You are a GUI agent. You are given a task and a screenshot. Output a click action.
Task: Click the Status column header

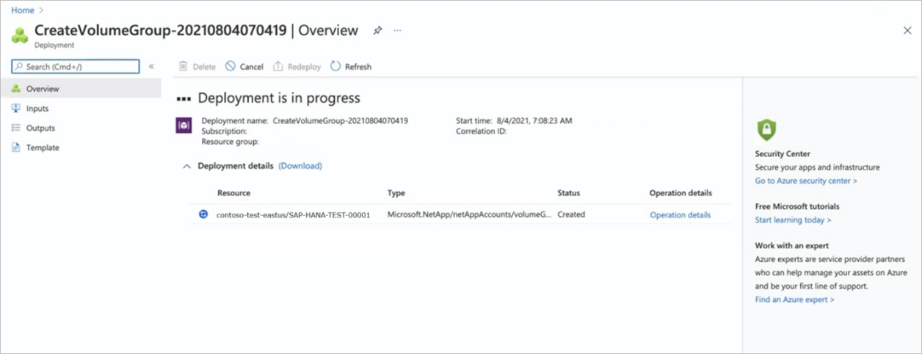coord(568,193)
